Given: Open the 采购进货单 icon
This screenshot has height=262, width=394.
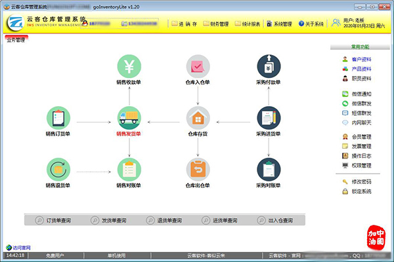Looking at the screenshot, I should pos(269,118).
